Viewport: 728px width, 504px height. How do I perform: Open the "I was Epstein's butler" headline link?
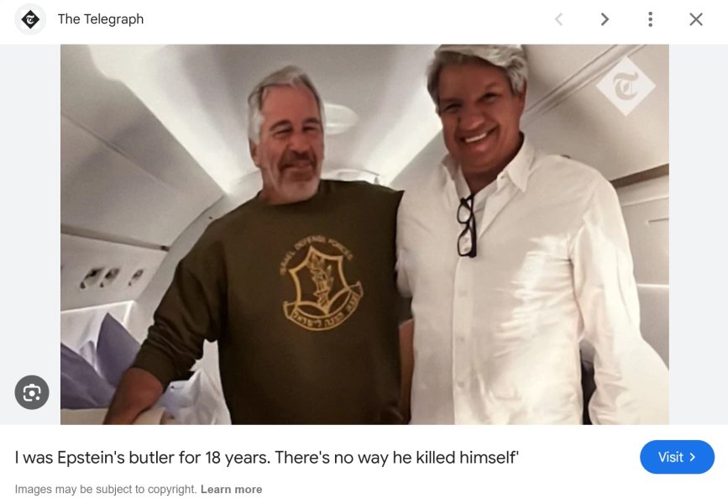[x=266, y=458]
